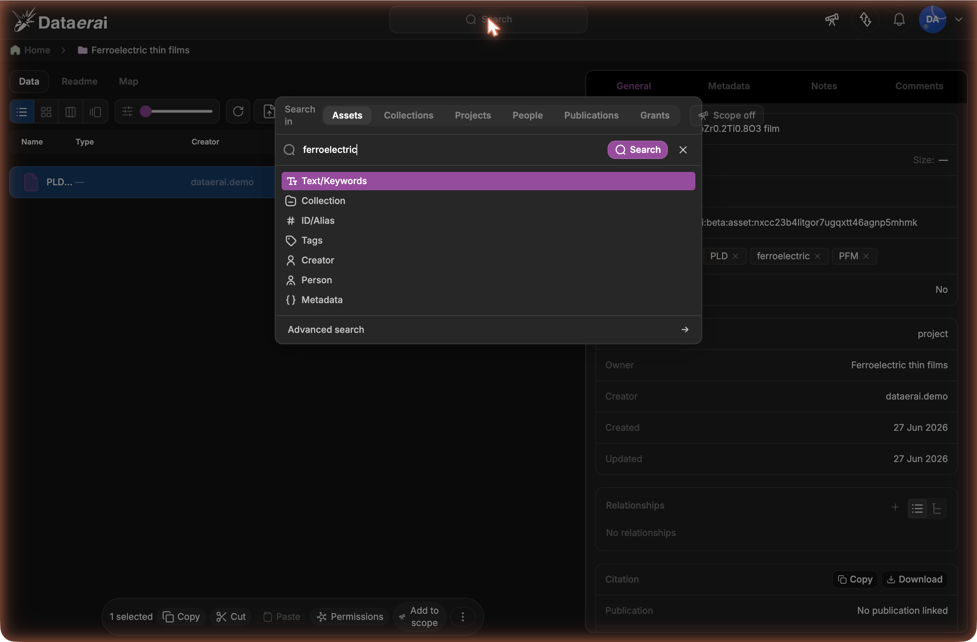Switch to list view

[x=22, y=111]
